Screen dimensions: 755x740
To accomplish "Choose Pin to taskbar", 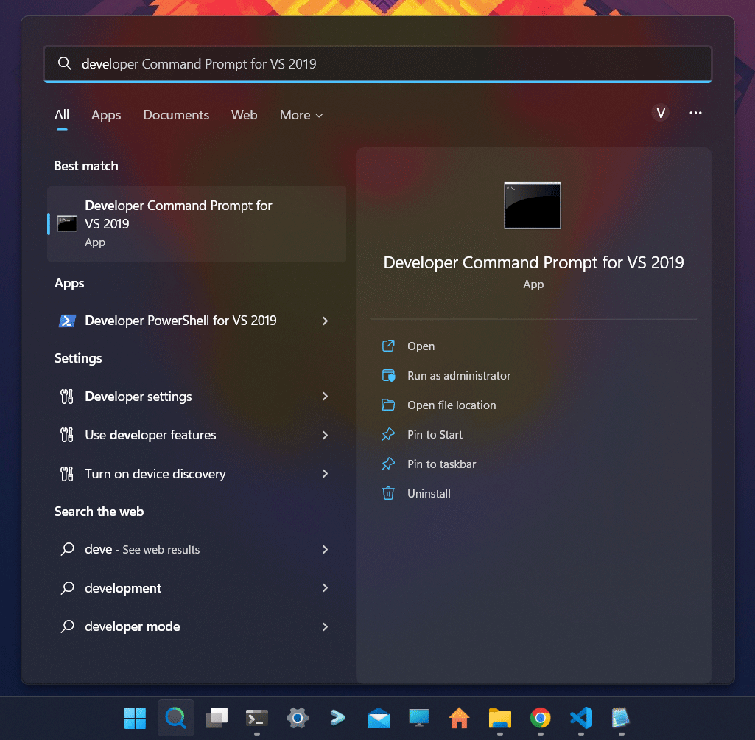I will [441, 464].
